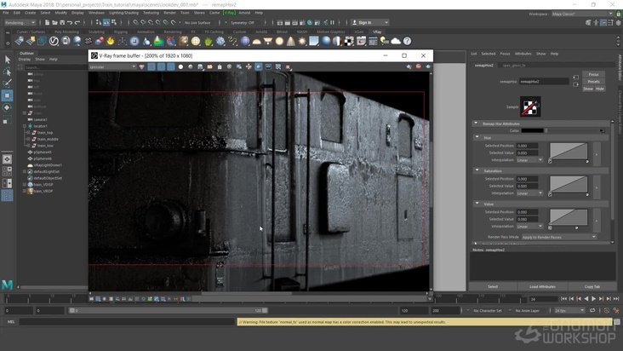Click the Hue Selected Position input field
The width and height of the screenshot is (623, 351).
tap(526, 146)
